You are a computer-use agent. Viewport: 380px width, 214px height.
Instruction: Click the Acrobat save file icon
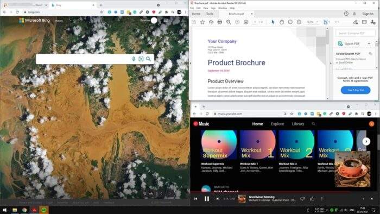(194, 22)
